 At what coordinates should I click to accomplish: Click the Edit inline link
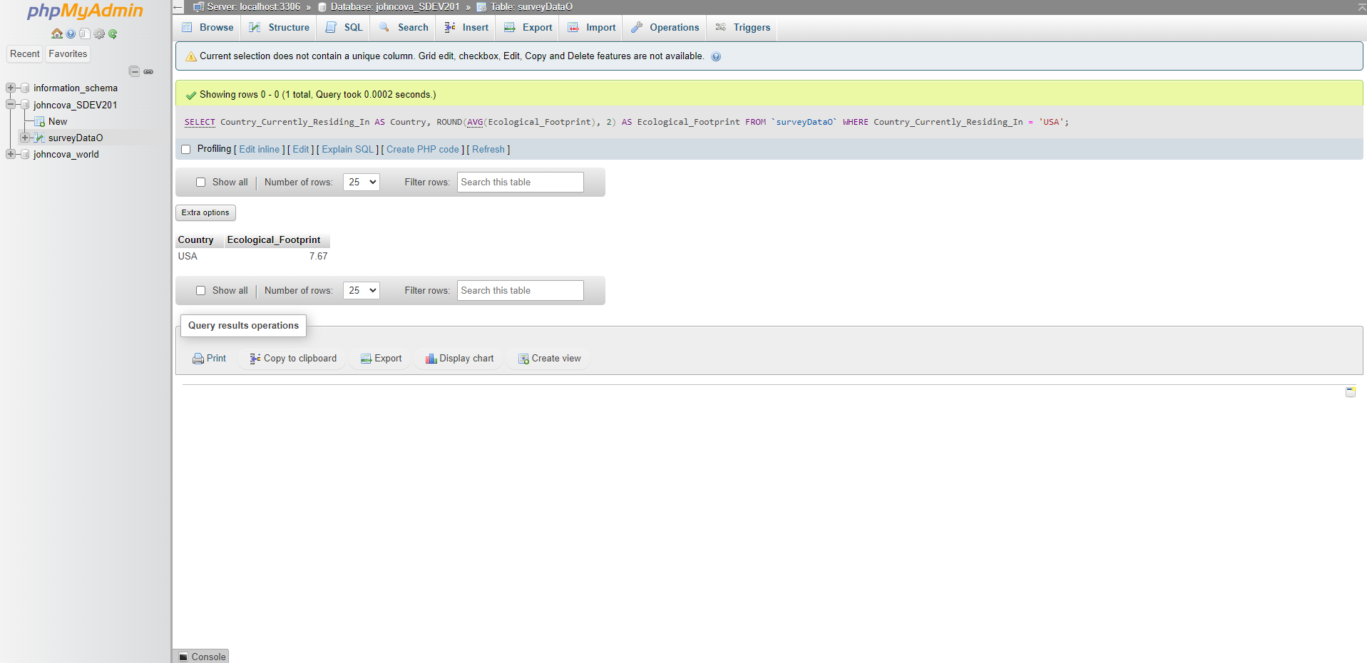[x=260, y=150]
